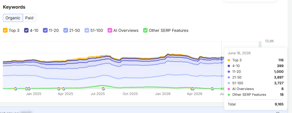Click the 11-20 value 1,000 in tooltip

279,72
